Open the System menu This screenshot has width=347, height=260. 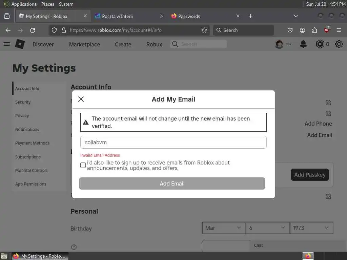66,4
